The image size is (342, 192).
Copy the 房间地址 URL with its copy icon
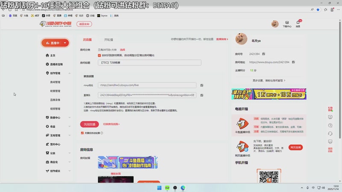pyautogui.click(x=293, y=62)
